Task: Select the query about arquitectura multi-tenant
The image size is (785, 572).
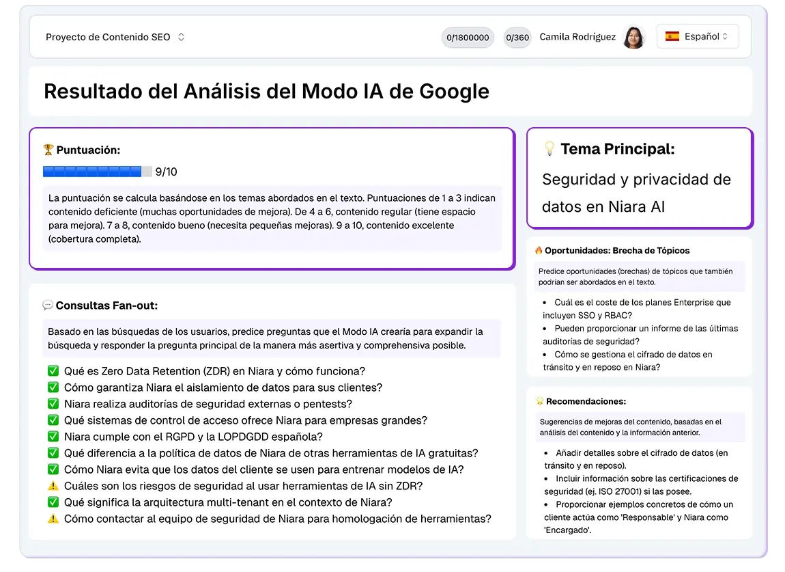Action: [x=228, y=502]
